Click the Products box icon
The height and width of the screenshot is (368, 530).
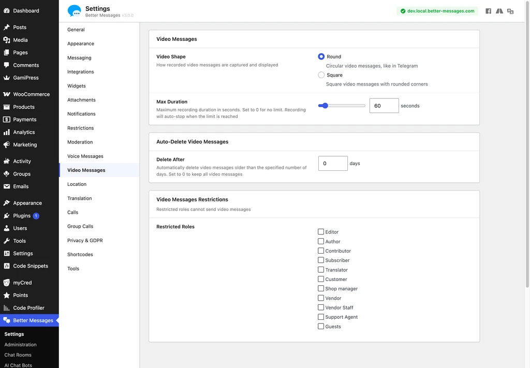(x=6, y=107)
